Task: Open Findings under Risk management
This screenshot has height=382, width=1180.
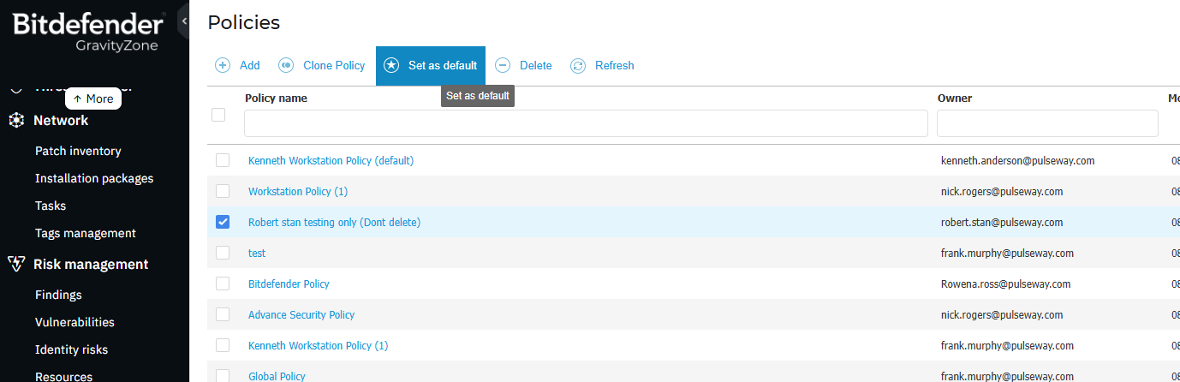Action: pos(58,295)
